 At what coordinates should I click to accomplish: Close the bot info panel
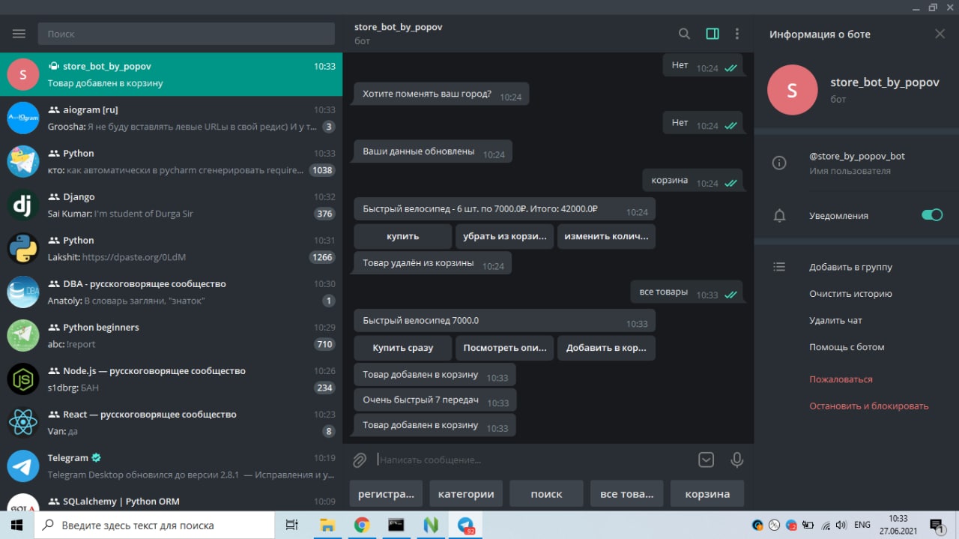[940, 34]
